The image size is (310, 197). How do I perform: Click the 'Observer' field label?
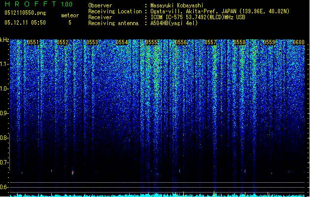click(x=100, y=5)
